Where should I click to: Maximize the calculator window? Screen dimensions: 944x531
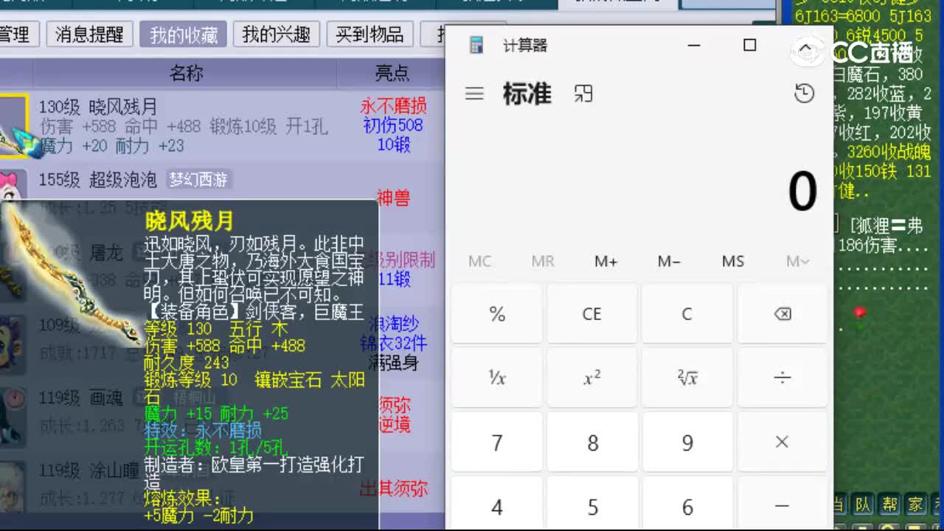coord(749,45)
